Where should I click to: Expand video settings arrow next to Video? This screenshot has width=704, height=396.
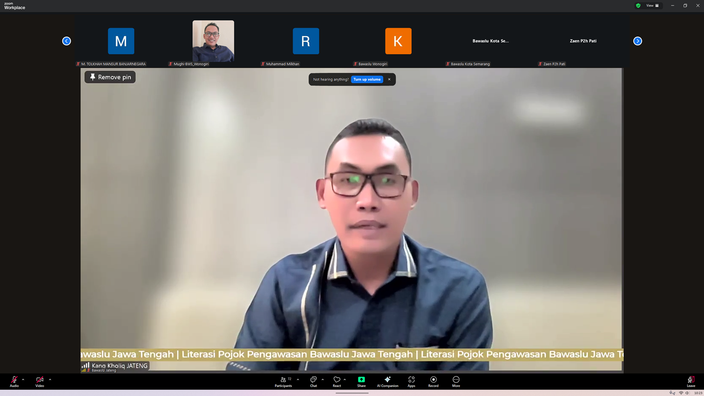(50, 380)
